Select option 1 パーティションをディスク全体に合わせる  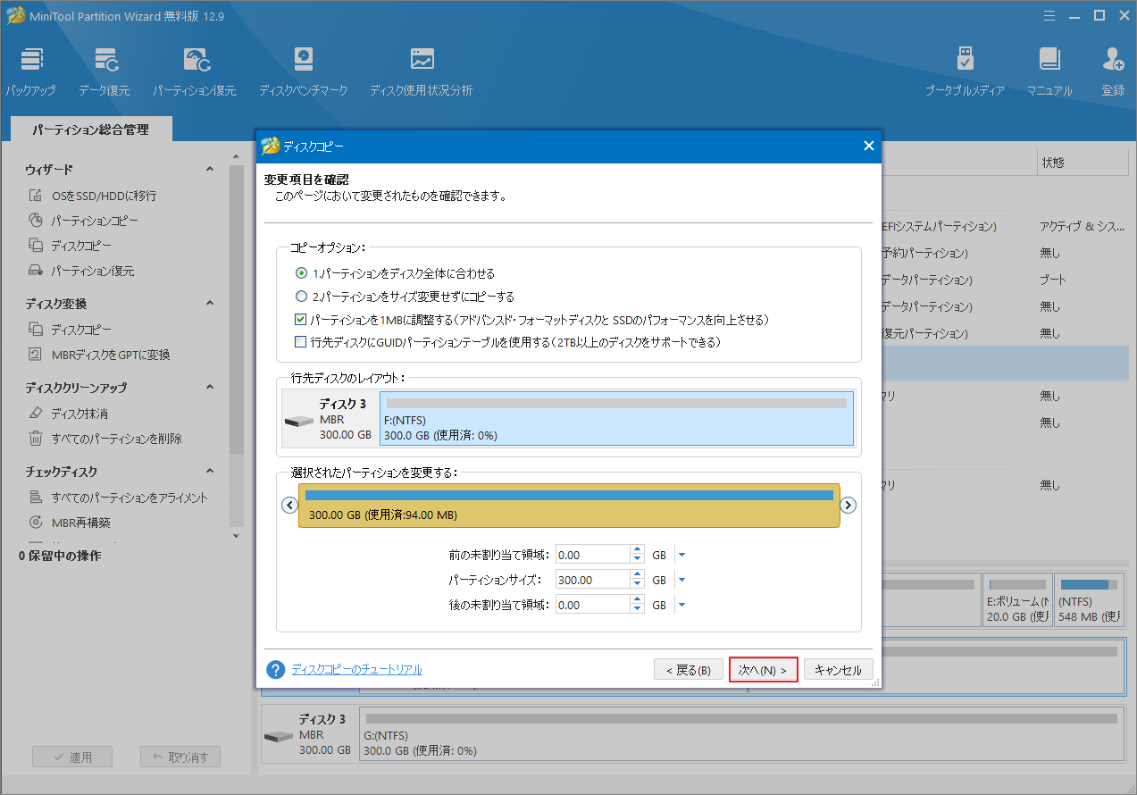click(x=301, y=273)
